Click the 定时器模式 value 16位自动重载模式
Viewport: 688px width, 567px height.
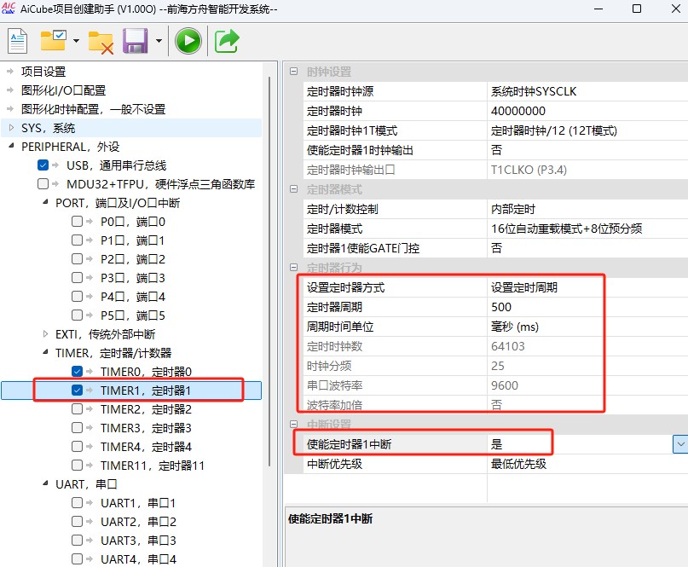pyautogui.click(x=587, y=229)
